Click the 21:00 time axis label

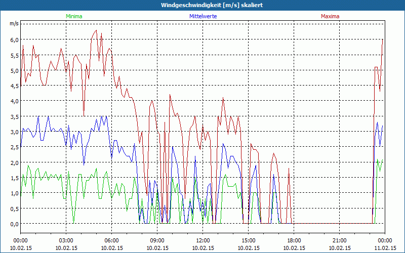tap(339, 241)
